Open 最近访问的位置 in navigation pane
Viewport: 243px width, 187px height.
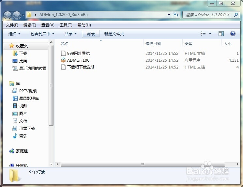click(x=33, y=69)
